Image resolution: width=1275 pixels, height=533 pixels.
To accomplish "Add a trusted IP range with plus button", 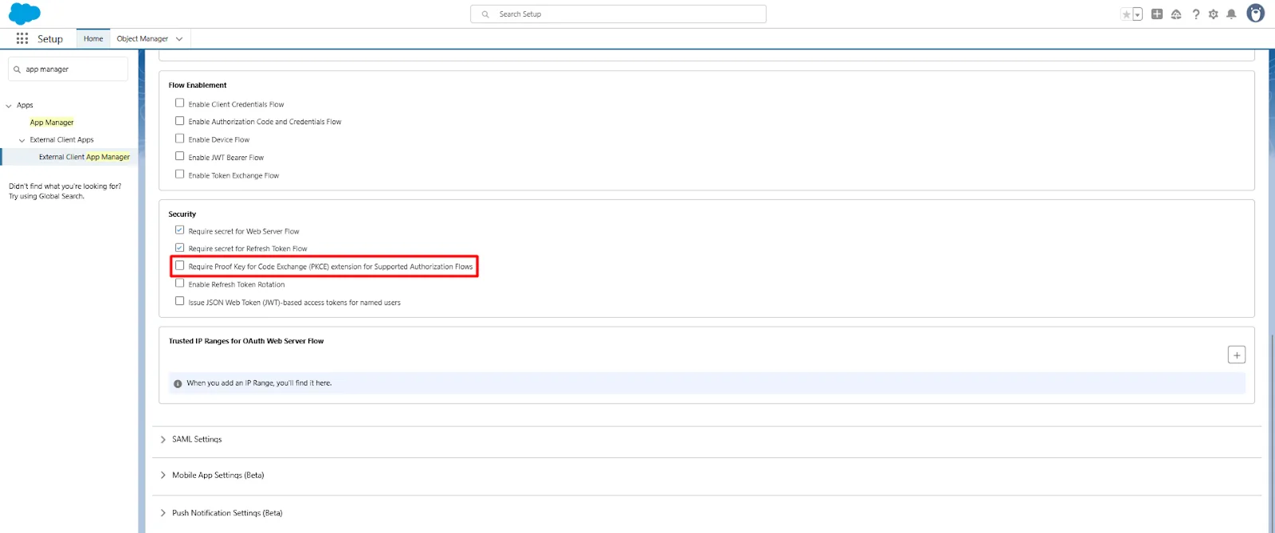I will coord(1237,355).
